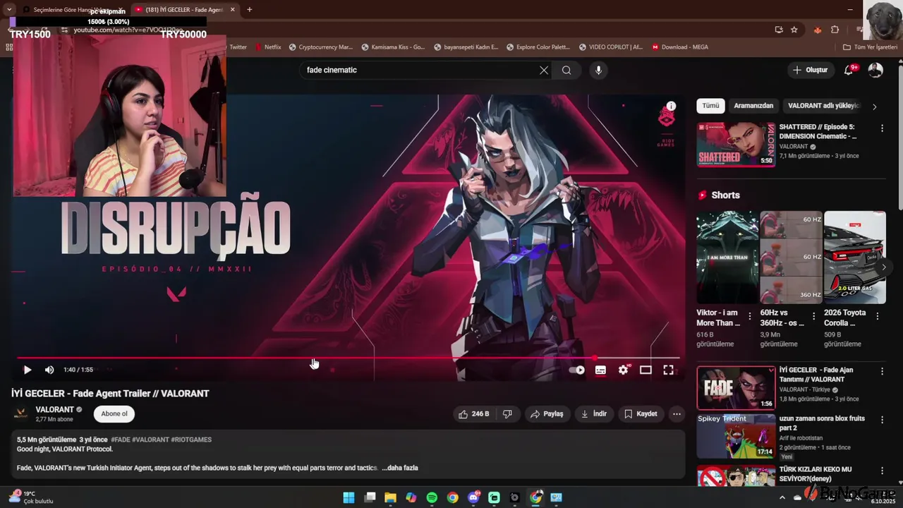Open File Explorer from the taskbar
The height and width of the screenshot is (508, 903).
390,497
